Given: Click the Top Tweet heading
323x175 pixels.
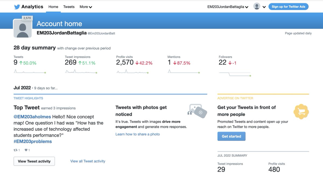Looking at the screenshot, I should point(27,108).
